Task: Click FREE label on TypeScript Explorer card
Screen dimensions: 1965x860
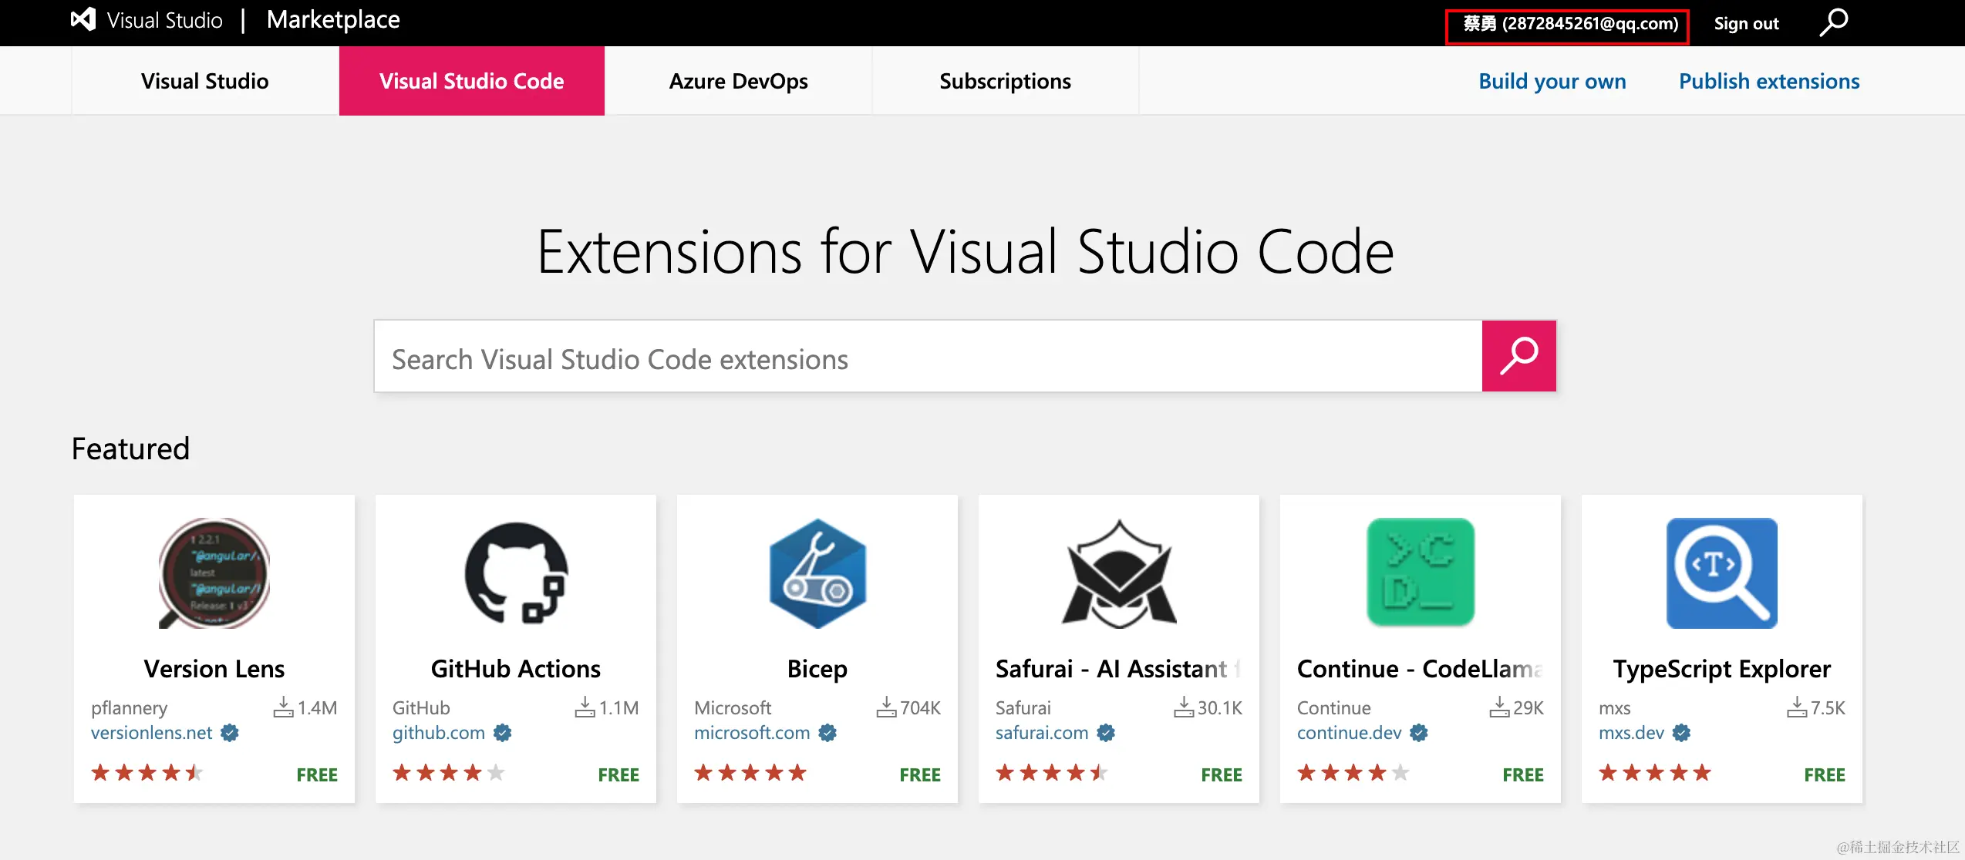Action: (x=1825, y=774)
